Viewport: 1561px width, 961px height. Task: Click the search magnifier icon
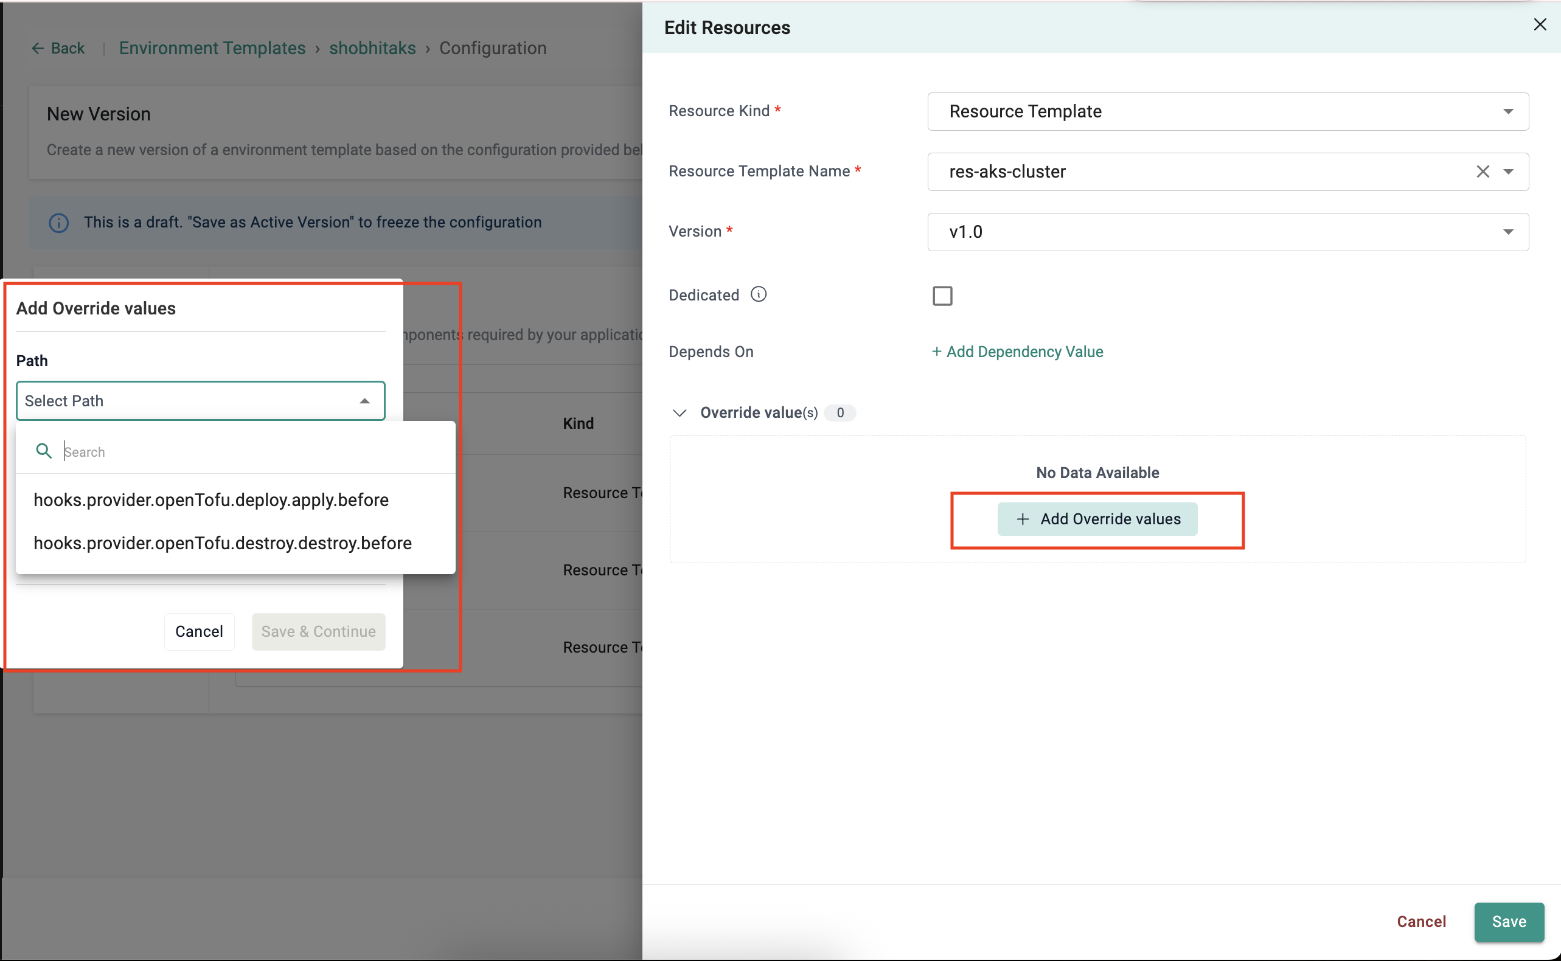pyautogui.click(x=43, y=451)
